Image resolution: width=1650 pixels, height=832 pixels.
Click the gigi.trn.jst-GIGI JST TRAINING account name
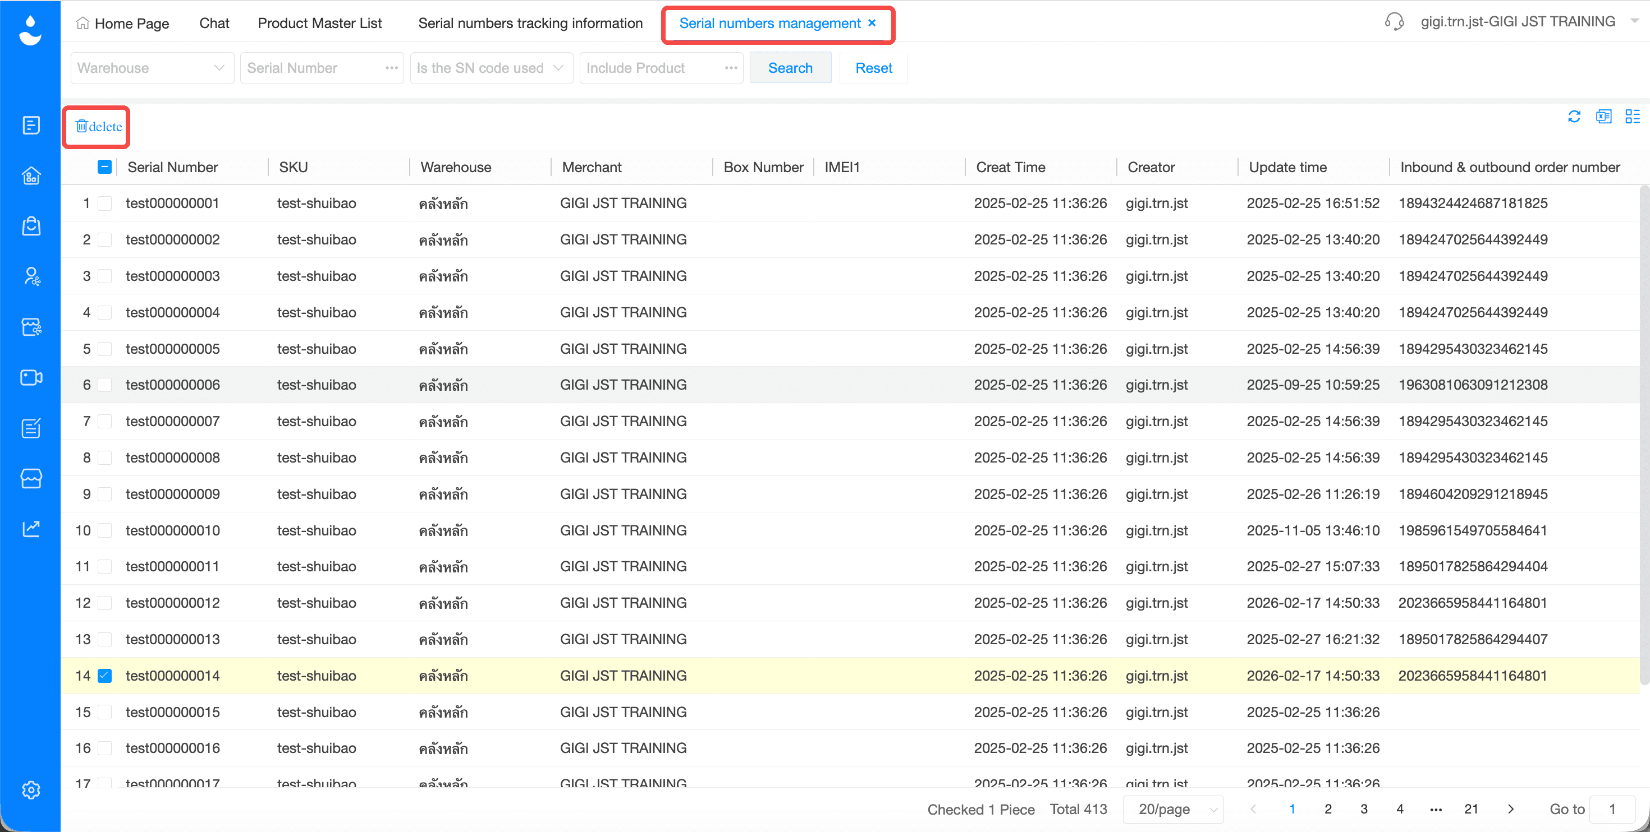(1518, 21)
